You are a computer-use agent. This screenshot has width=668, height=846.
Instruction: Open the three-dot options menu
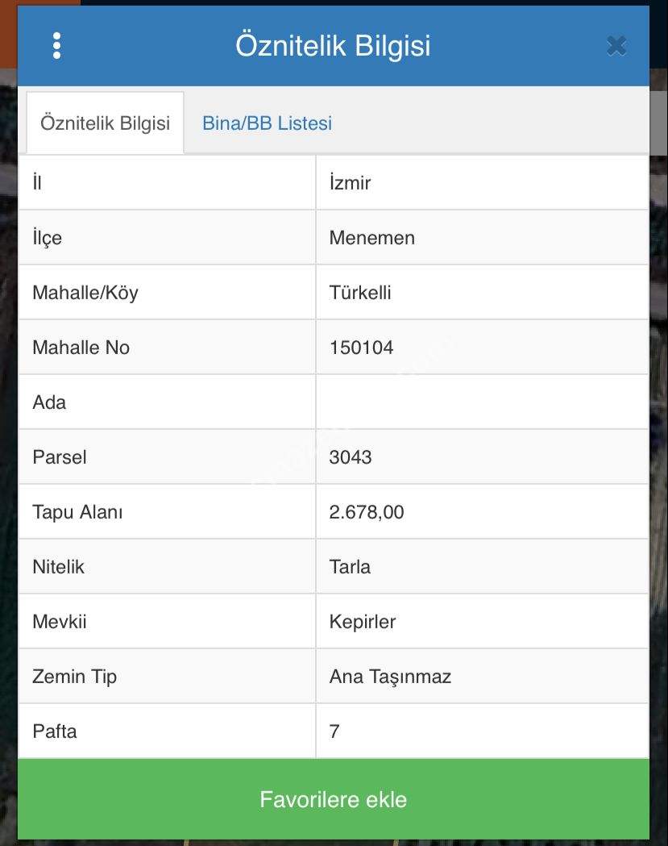[56, 46]
